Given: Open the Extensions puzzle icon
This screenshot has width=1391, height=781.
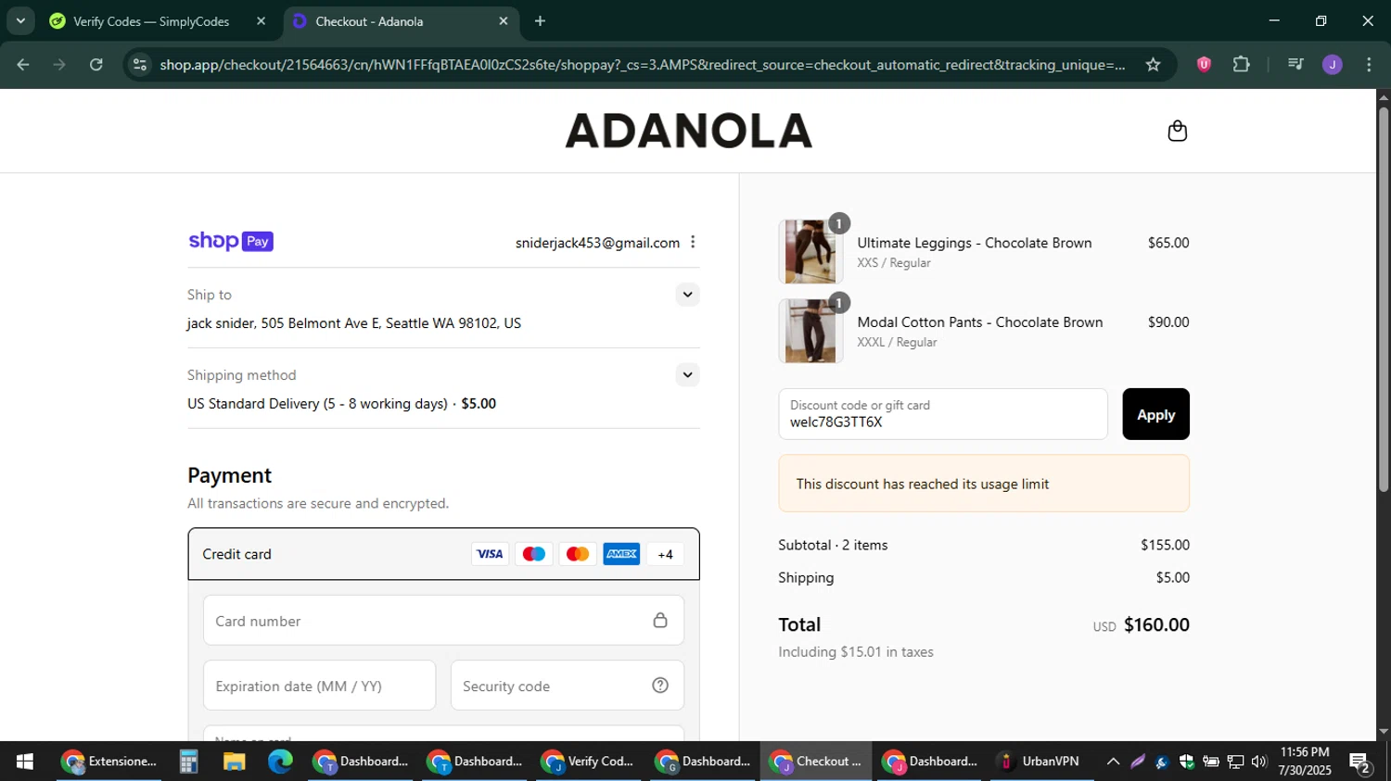Looking at the screenshot, I should (1241, 64).
